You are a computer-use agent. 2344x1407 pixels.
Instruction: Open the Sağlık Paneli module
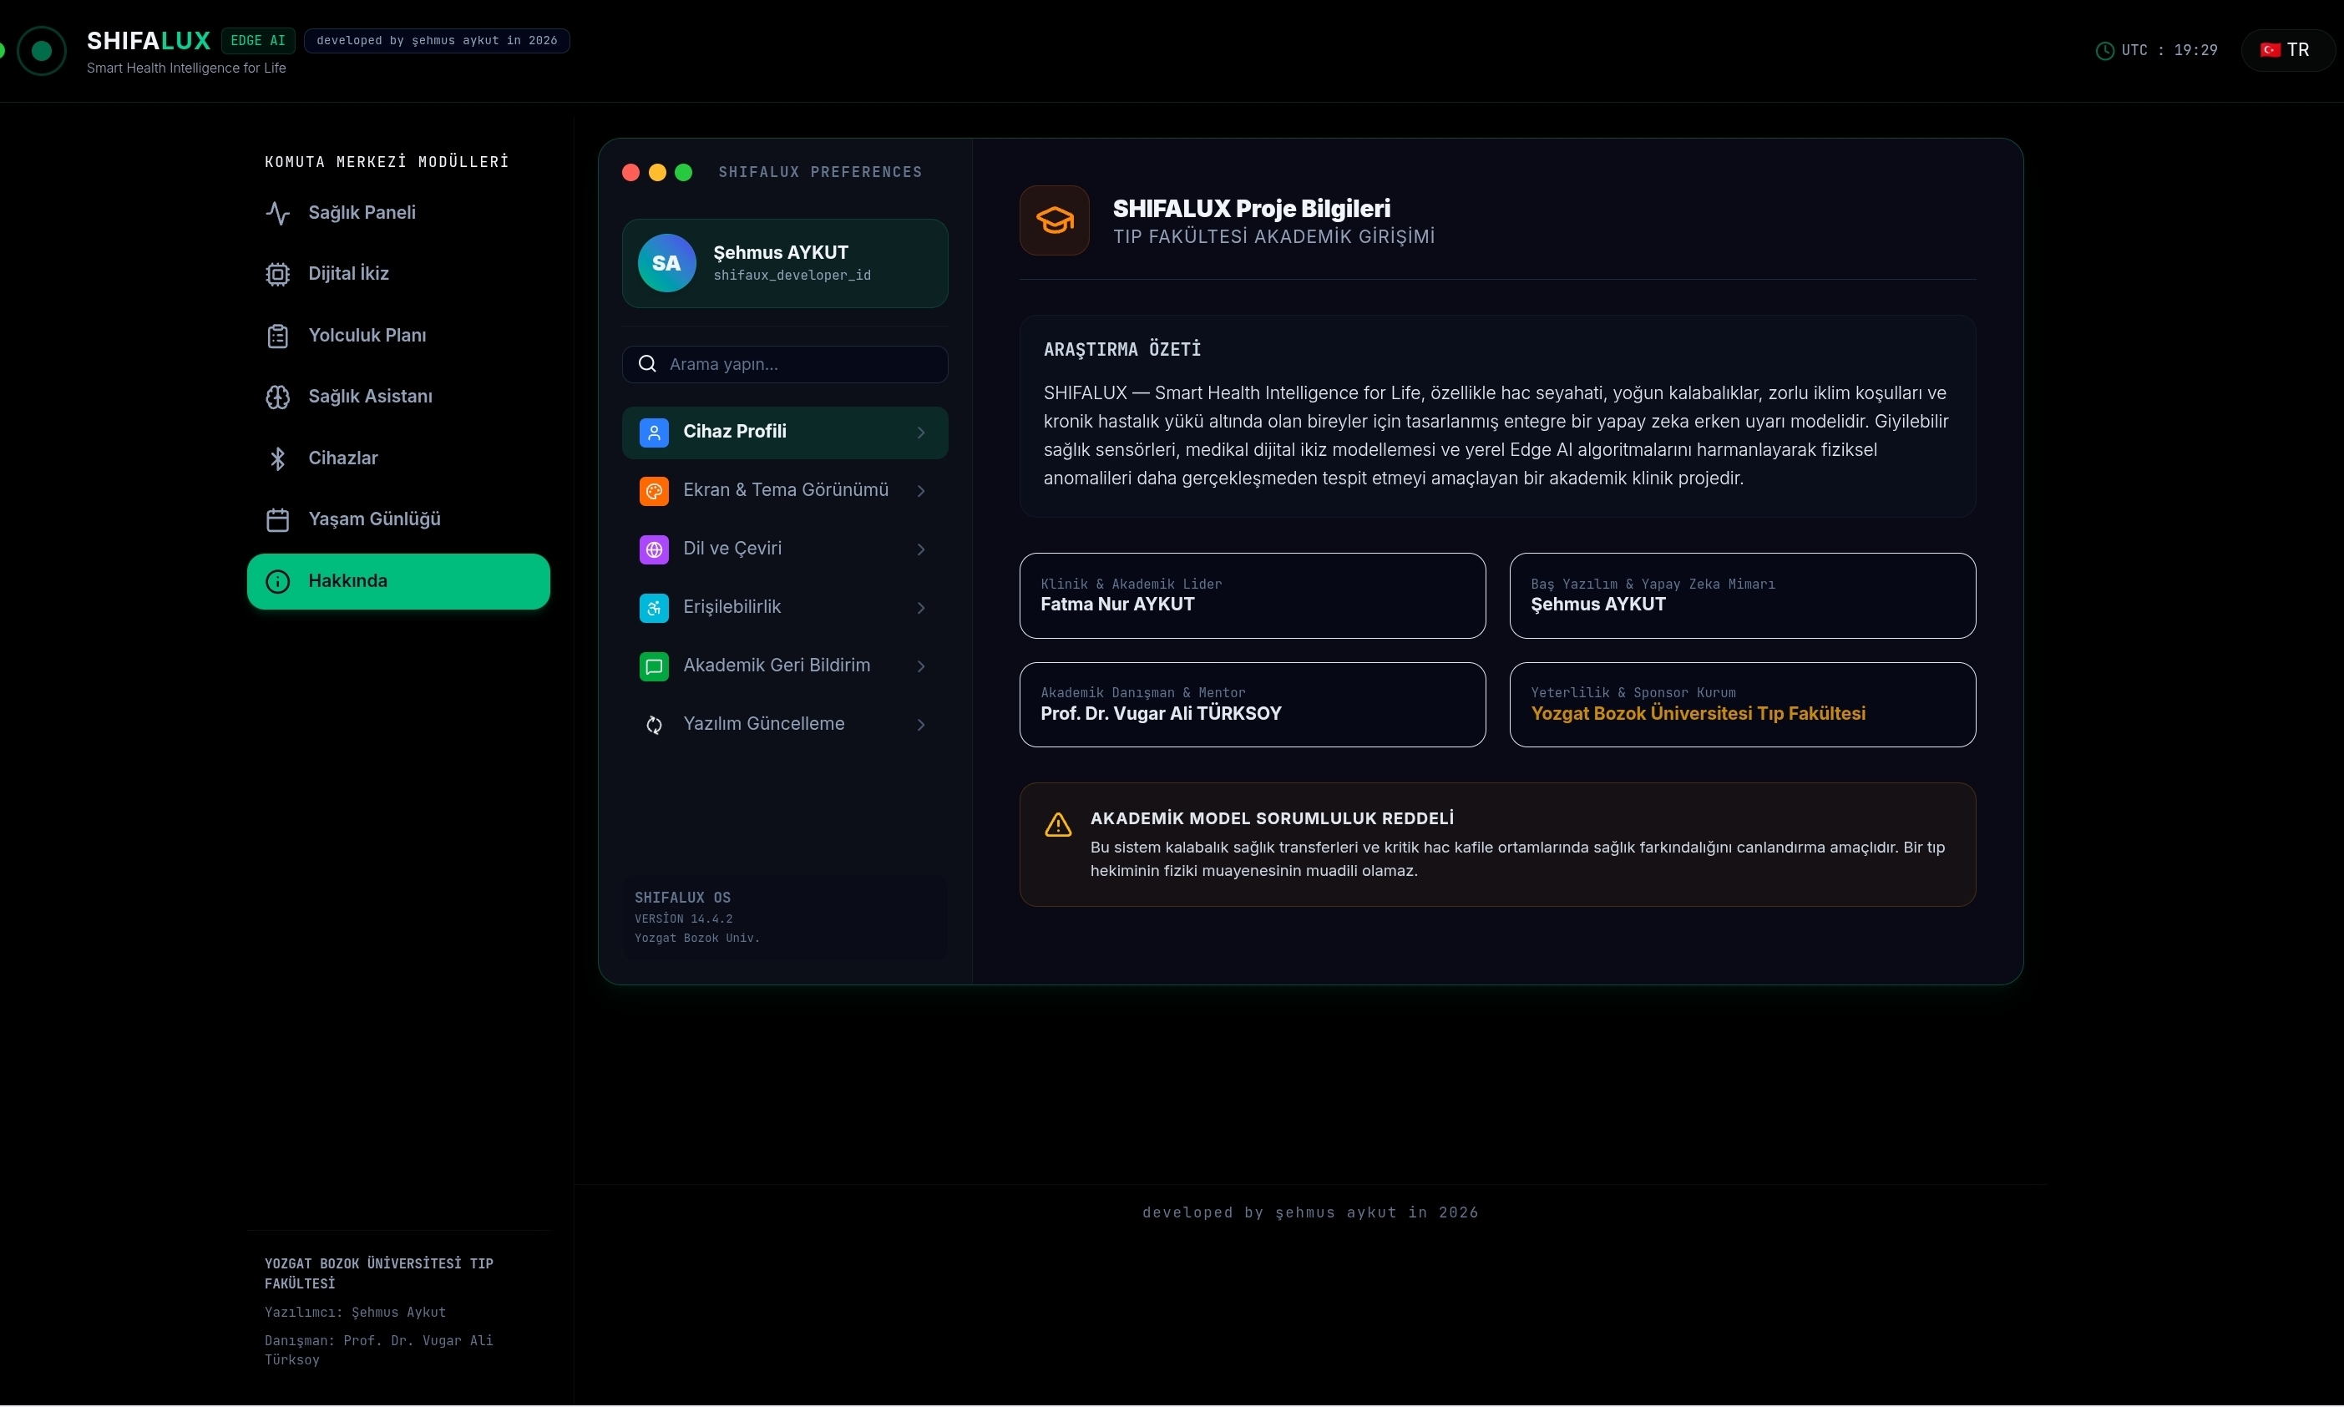click(398, 213)
